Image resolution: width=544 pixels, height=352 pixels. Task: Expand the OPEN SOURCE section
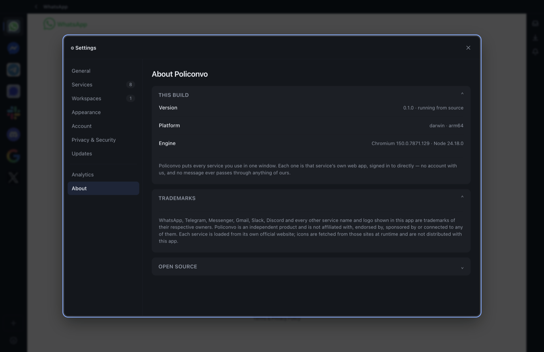point(462,268)
